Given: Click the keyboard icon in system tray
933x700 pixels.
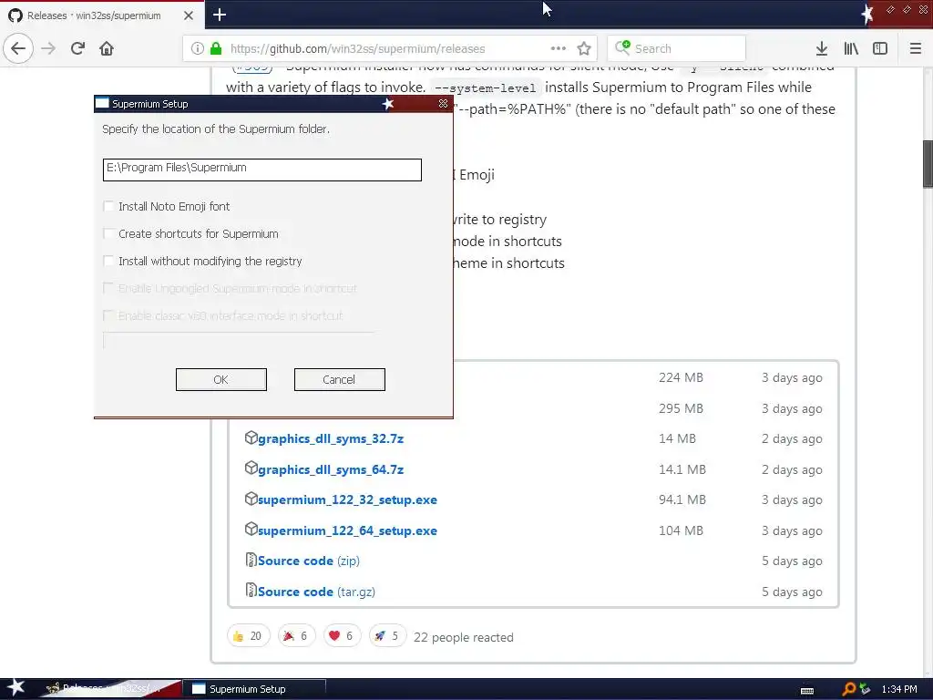Looking at the screenshot, I should click(807, 691).
